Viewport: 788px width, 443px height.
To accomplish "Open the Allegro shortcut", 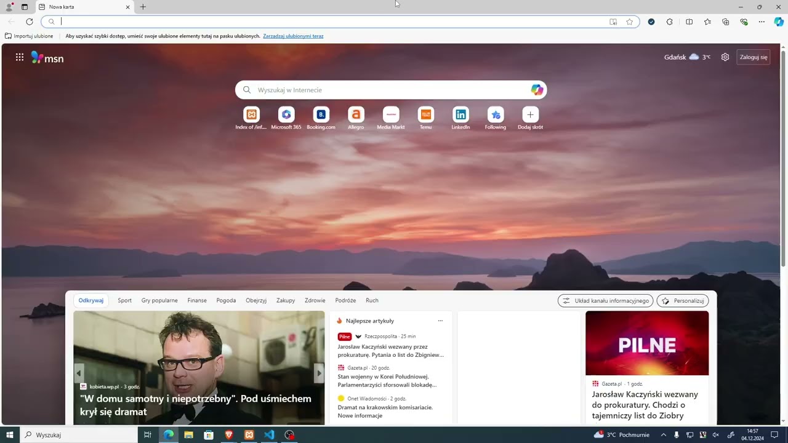I will (x=356, y=118).
